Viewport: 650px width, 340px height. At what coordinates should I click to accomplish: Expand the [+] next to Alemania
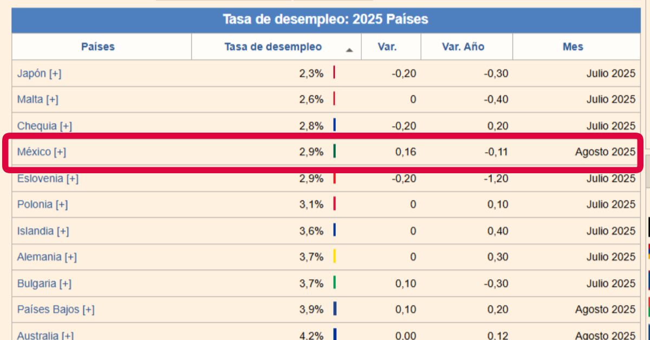point(70,257)
